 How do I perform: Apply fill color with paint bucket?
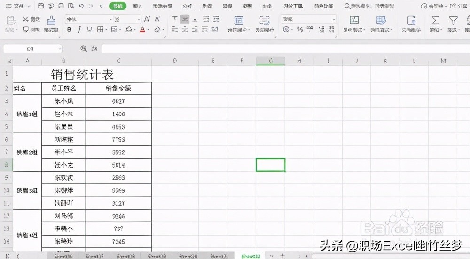pos(129,29)
